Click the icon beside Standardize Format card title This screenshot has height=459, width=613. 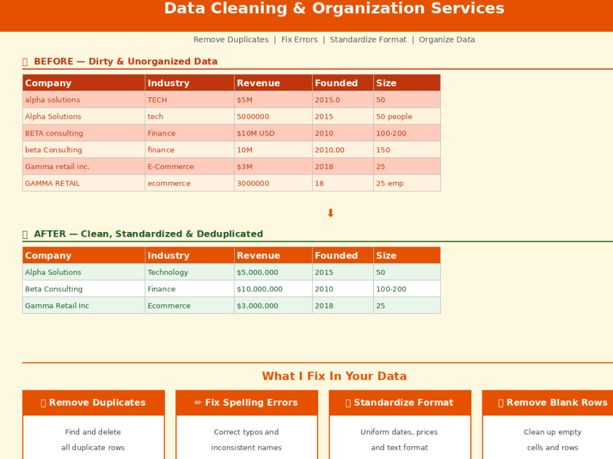click(x=348, y=403)
